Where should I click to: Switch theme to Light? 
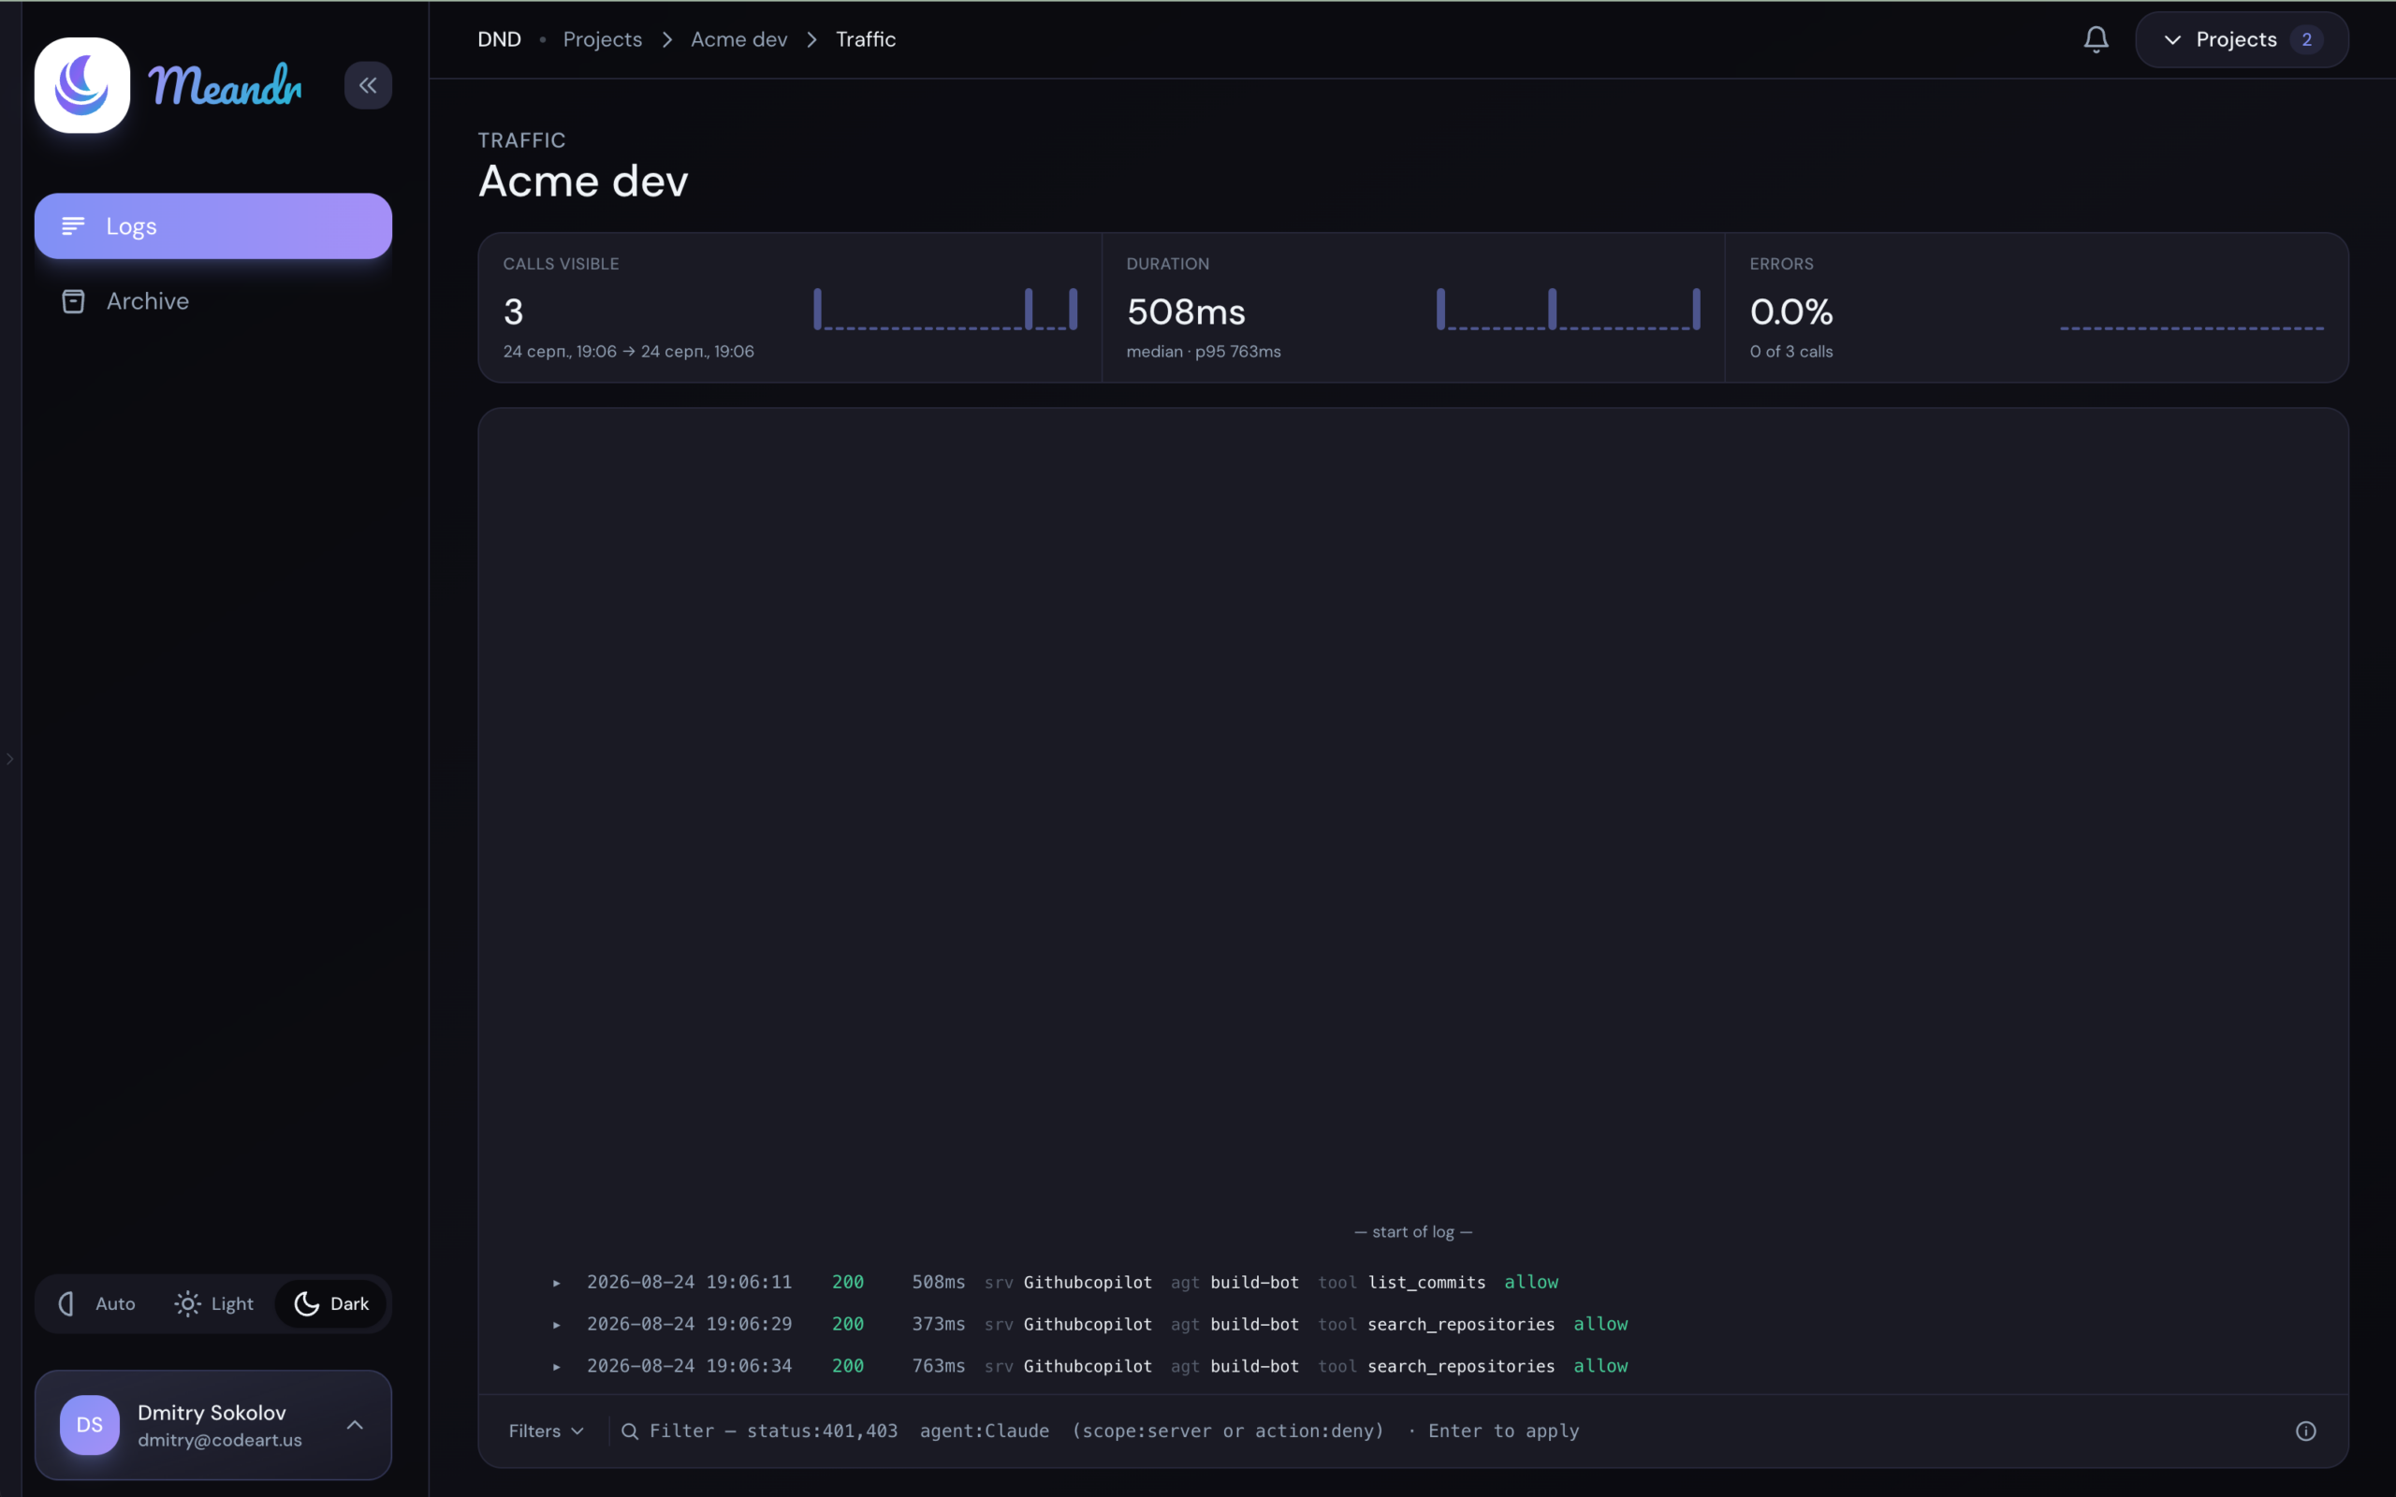click(215, 1304)
